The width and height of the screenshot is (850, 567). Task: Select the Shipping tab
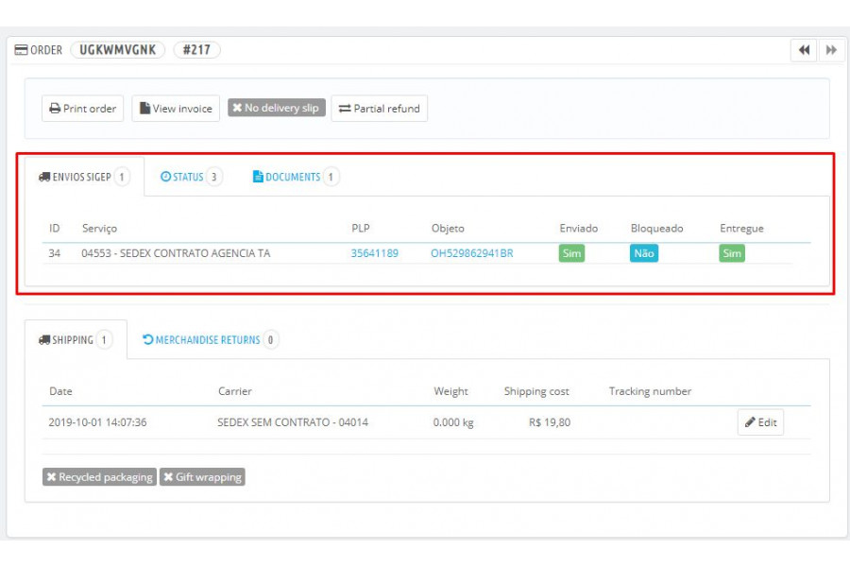76,340
